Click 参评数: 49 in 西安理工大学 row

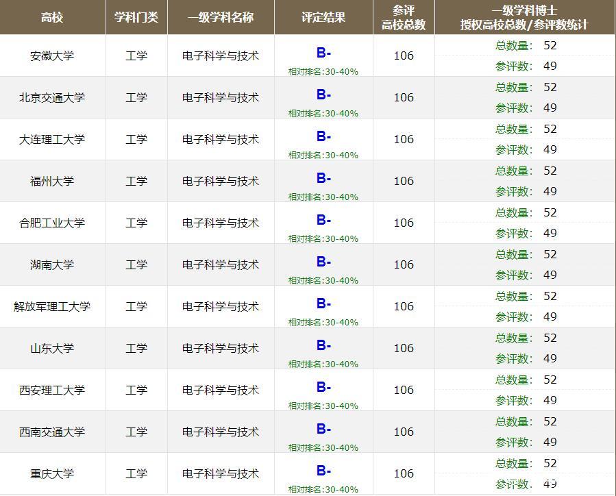pyautogui.click(x=526, y=401)
